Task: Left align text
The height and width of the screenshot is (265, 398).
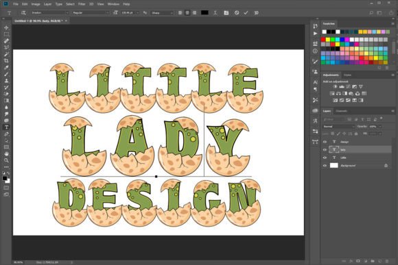Action: (180, 12)
